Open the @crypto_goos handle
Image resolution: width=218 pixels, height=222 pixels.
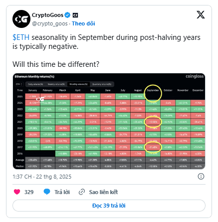coord(50,23)
